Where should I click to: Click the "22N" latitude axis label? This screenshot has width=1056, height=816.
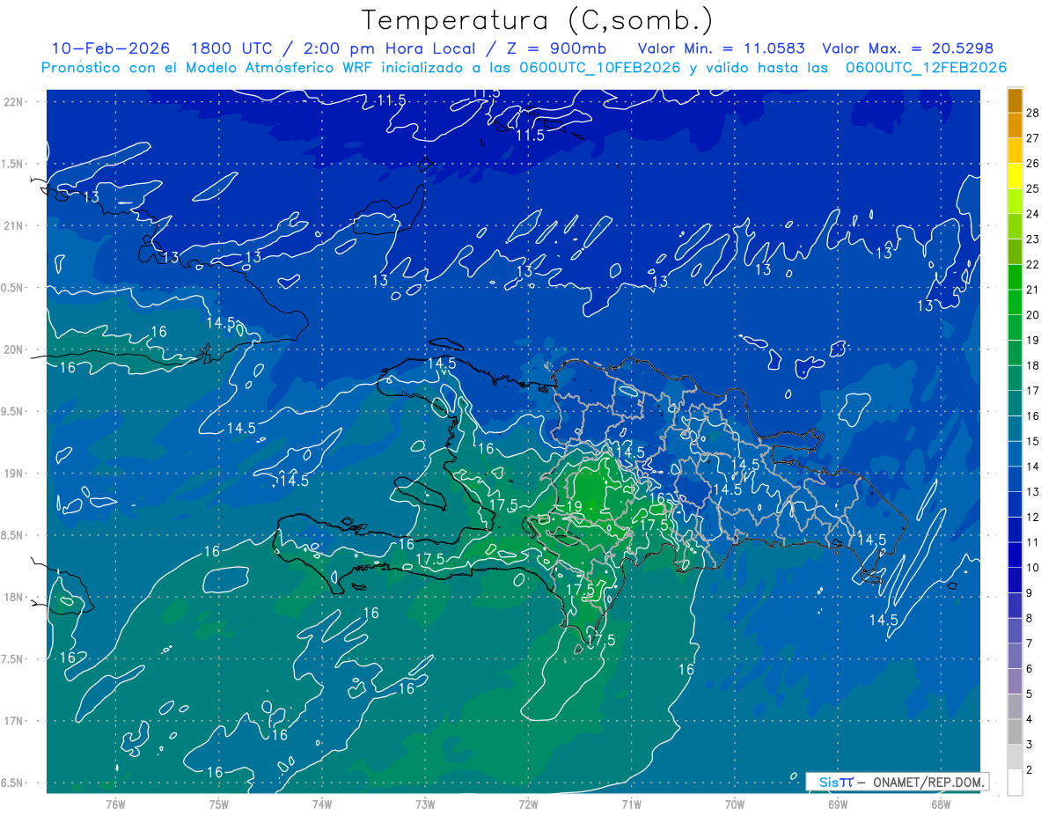coord(14,101)
